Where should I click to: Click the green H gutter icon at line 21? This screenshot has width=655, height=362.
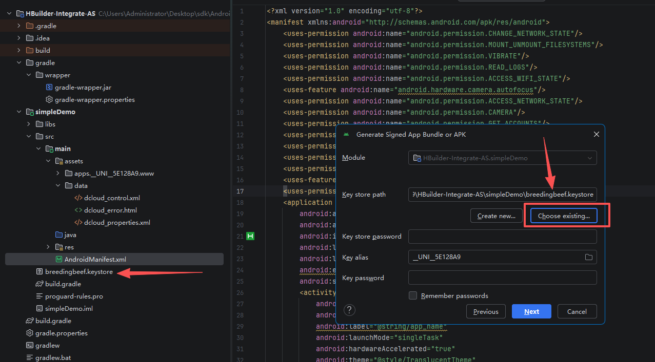(250, 236)
